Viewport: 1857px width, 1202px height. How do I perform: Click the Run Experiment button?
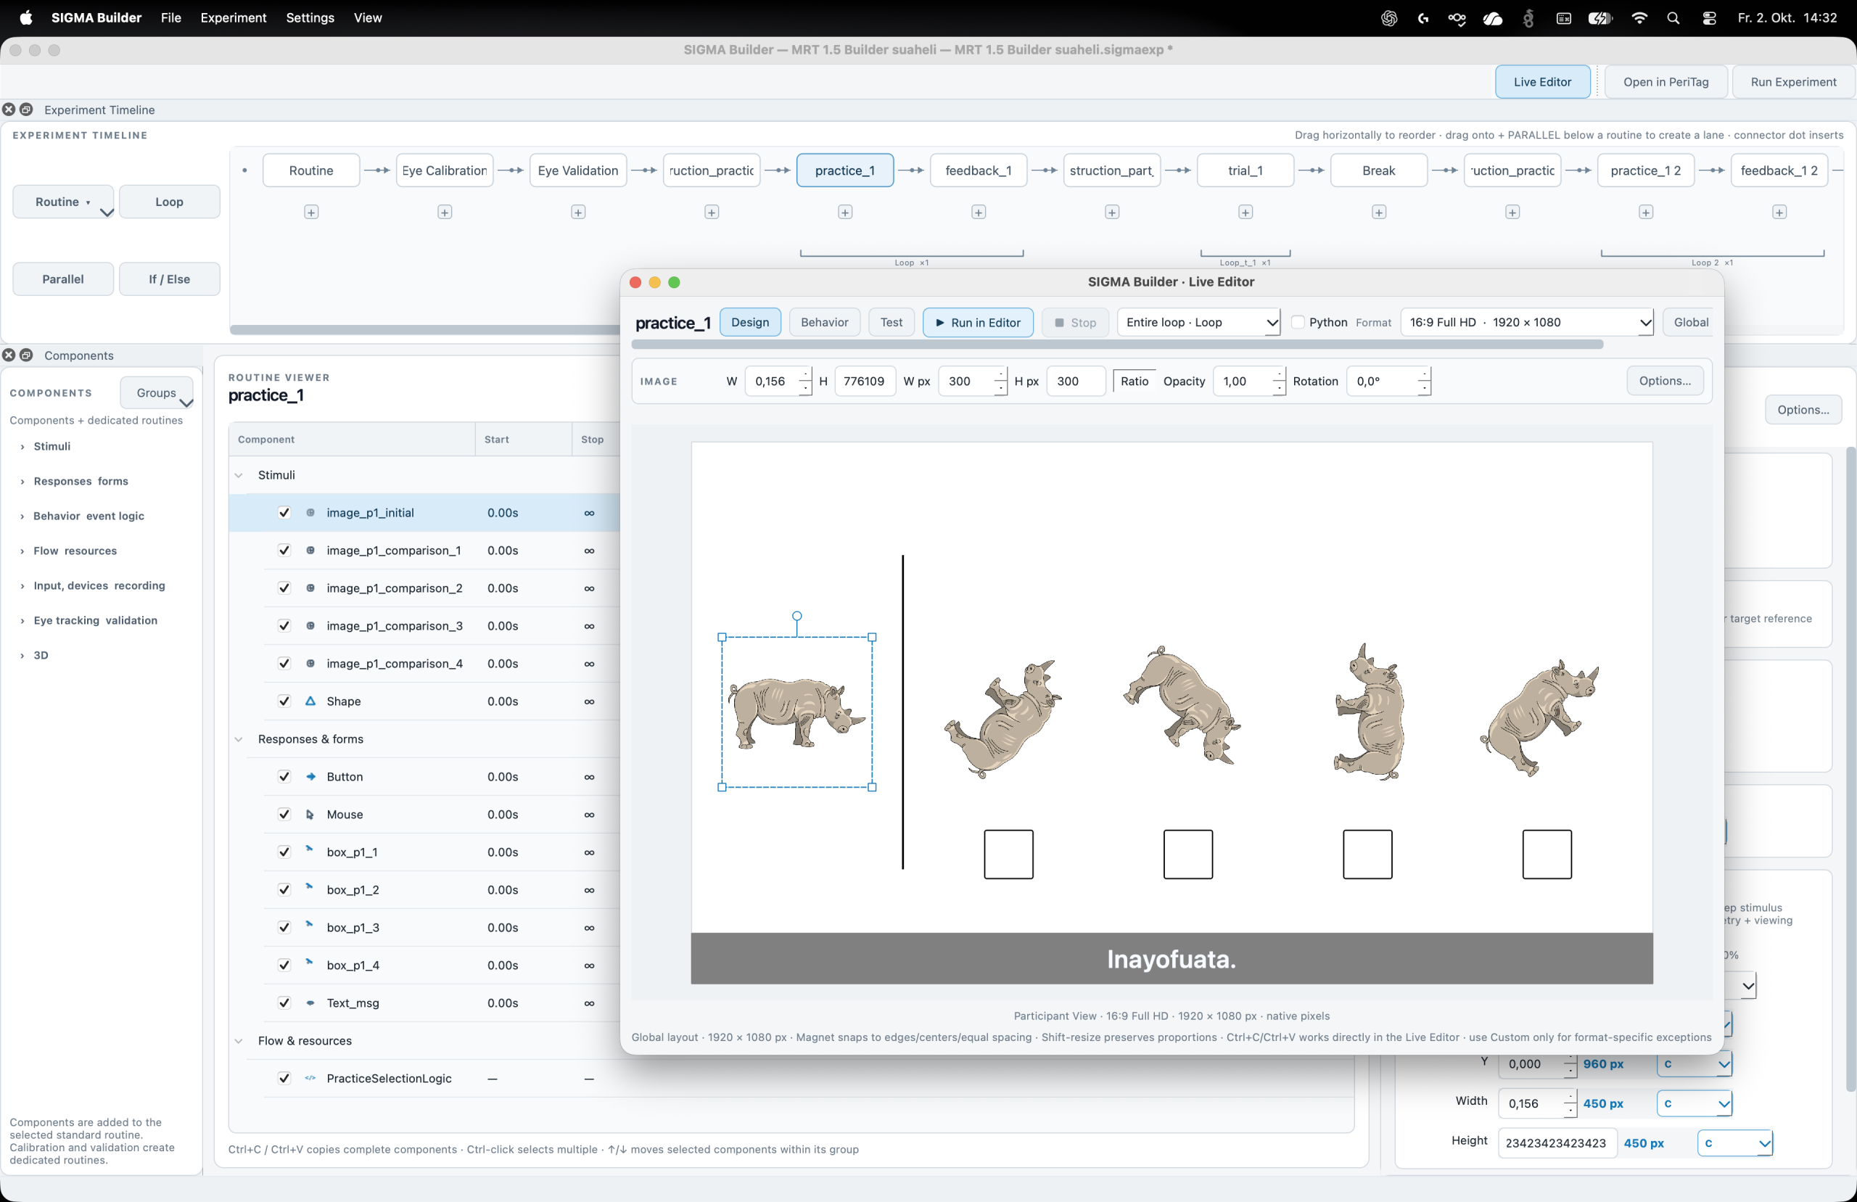(x=1793, y=82)
